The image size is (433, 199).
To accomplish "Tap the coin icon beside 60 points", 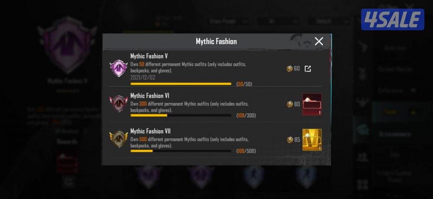I will (289, 69).
